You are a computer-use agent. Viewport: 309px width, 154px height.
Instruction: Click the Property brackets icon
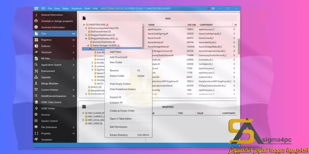pyautogui.click(x=36, y=133)
